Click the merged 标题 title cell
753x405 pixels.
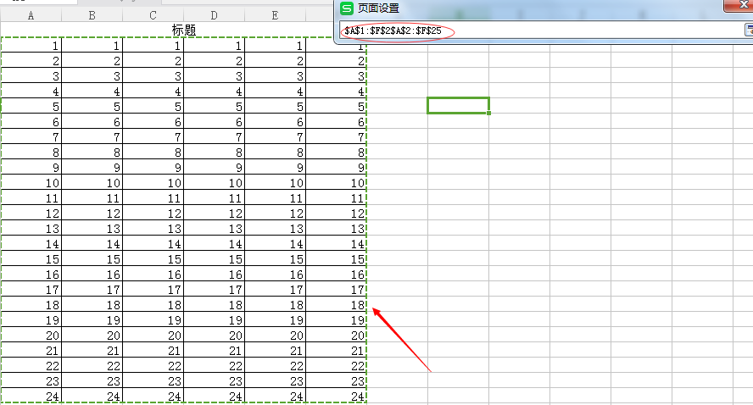tap(183, 30)
